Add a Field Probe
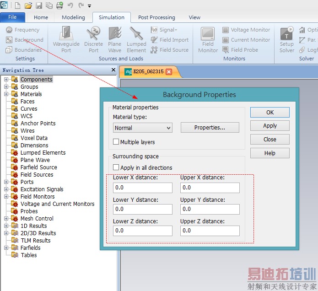Image resolution: width=318 pixels, height=291 pixels. click(240, 50)
